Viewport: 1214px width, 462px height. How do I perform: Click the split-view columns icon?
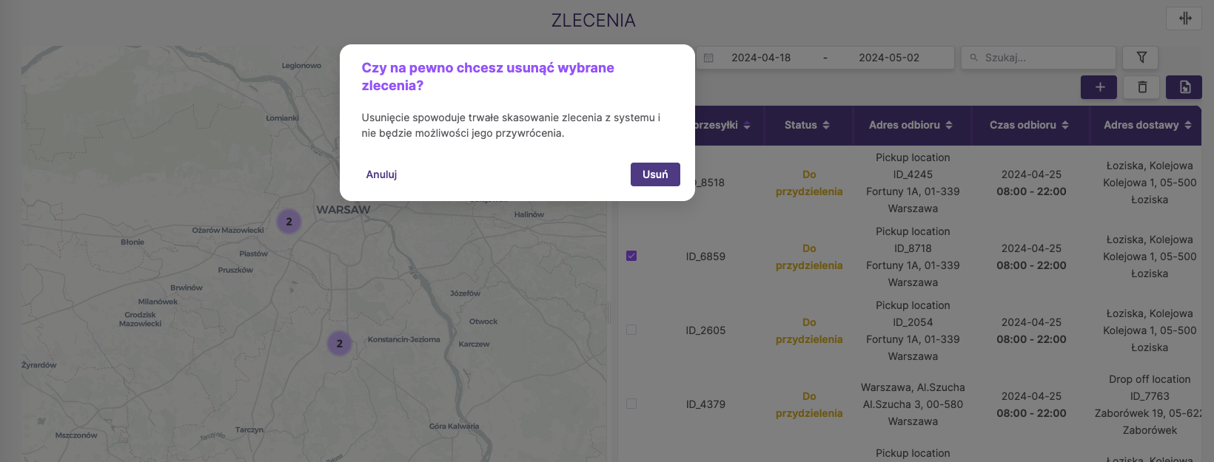pyautogui.click(x=1184, y=18)
